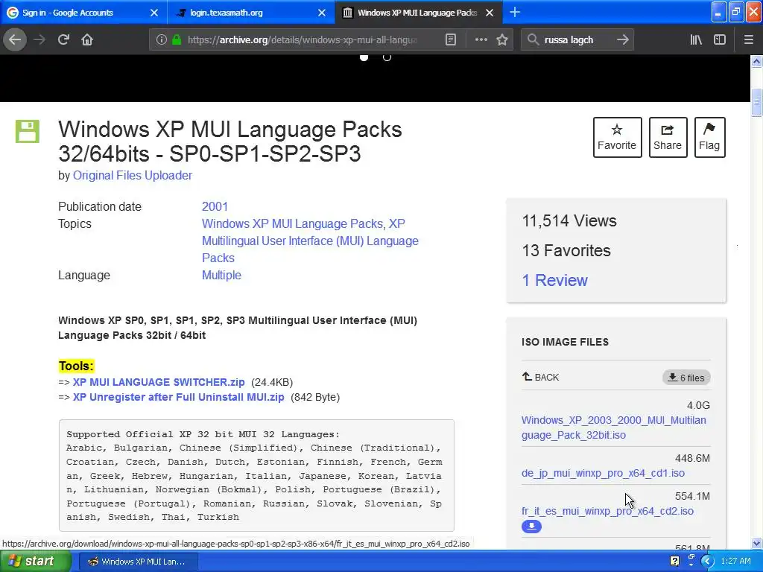
Task: Download XP MUI LANGUAGE SWITCHER.zip
Action: coord(159,382)
